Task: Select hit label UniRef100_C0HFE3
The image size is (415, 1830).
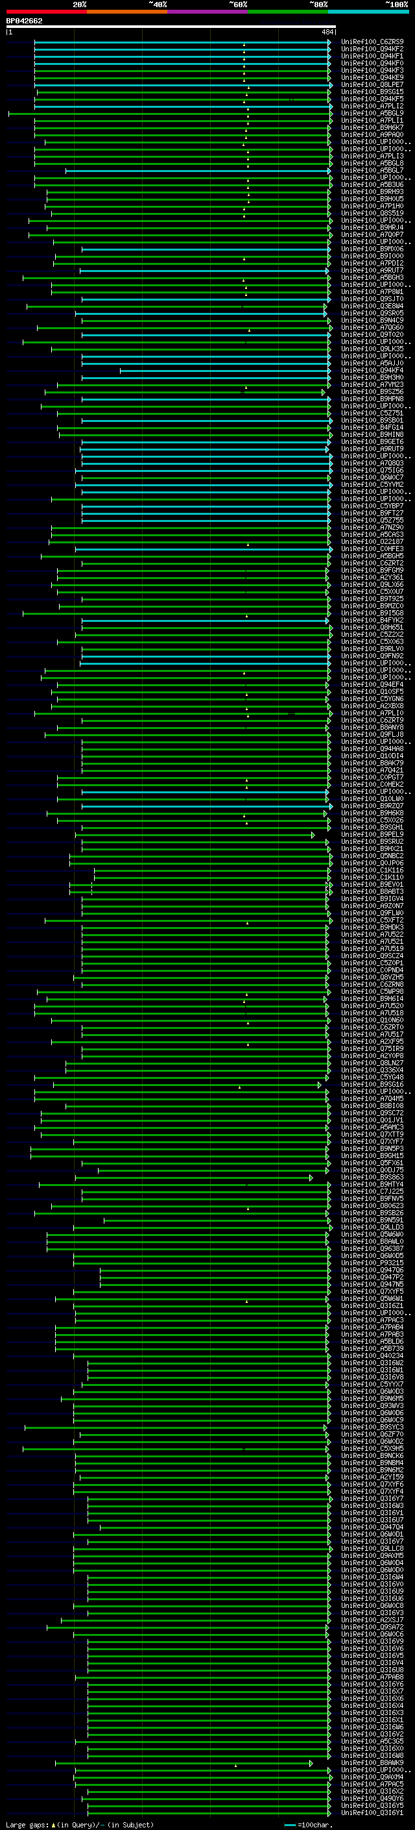Action: click(x=372, y=549)
